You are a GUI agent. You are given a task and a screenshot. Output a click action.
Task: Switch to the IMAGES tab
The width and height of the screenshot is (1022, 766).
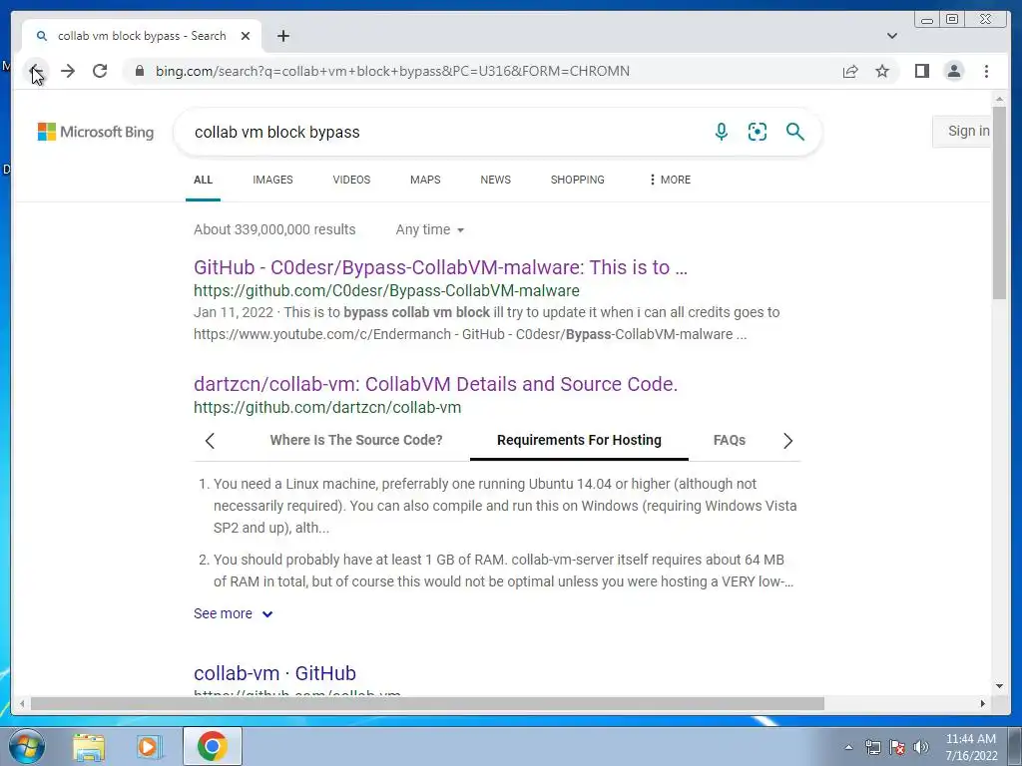[272, 180]
